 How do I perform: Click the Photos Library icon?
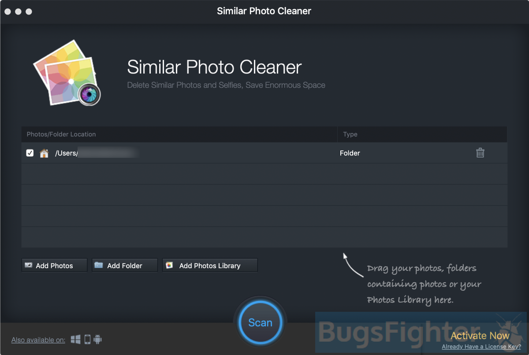click(169, 265)
